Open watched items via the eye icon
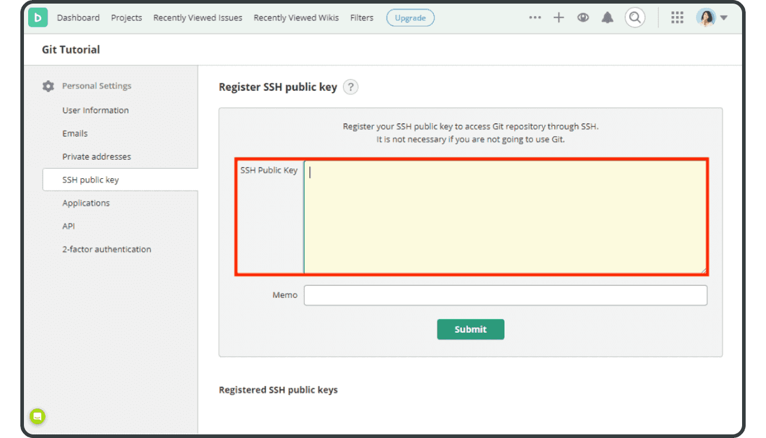766x438 pixels. (583, 17)
